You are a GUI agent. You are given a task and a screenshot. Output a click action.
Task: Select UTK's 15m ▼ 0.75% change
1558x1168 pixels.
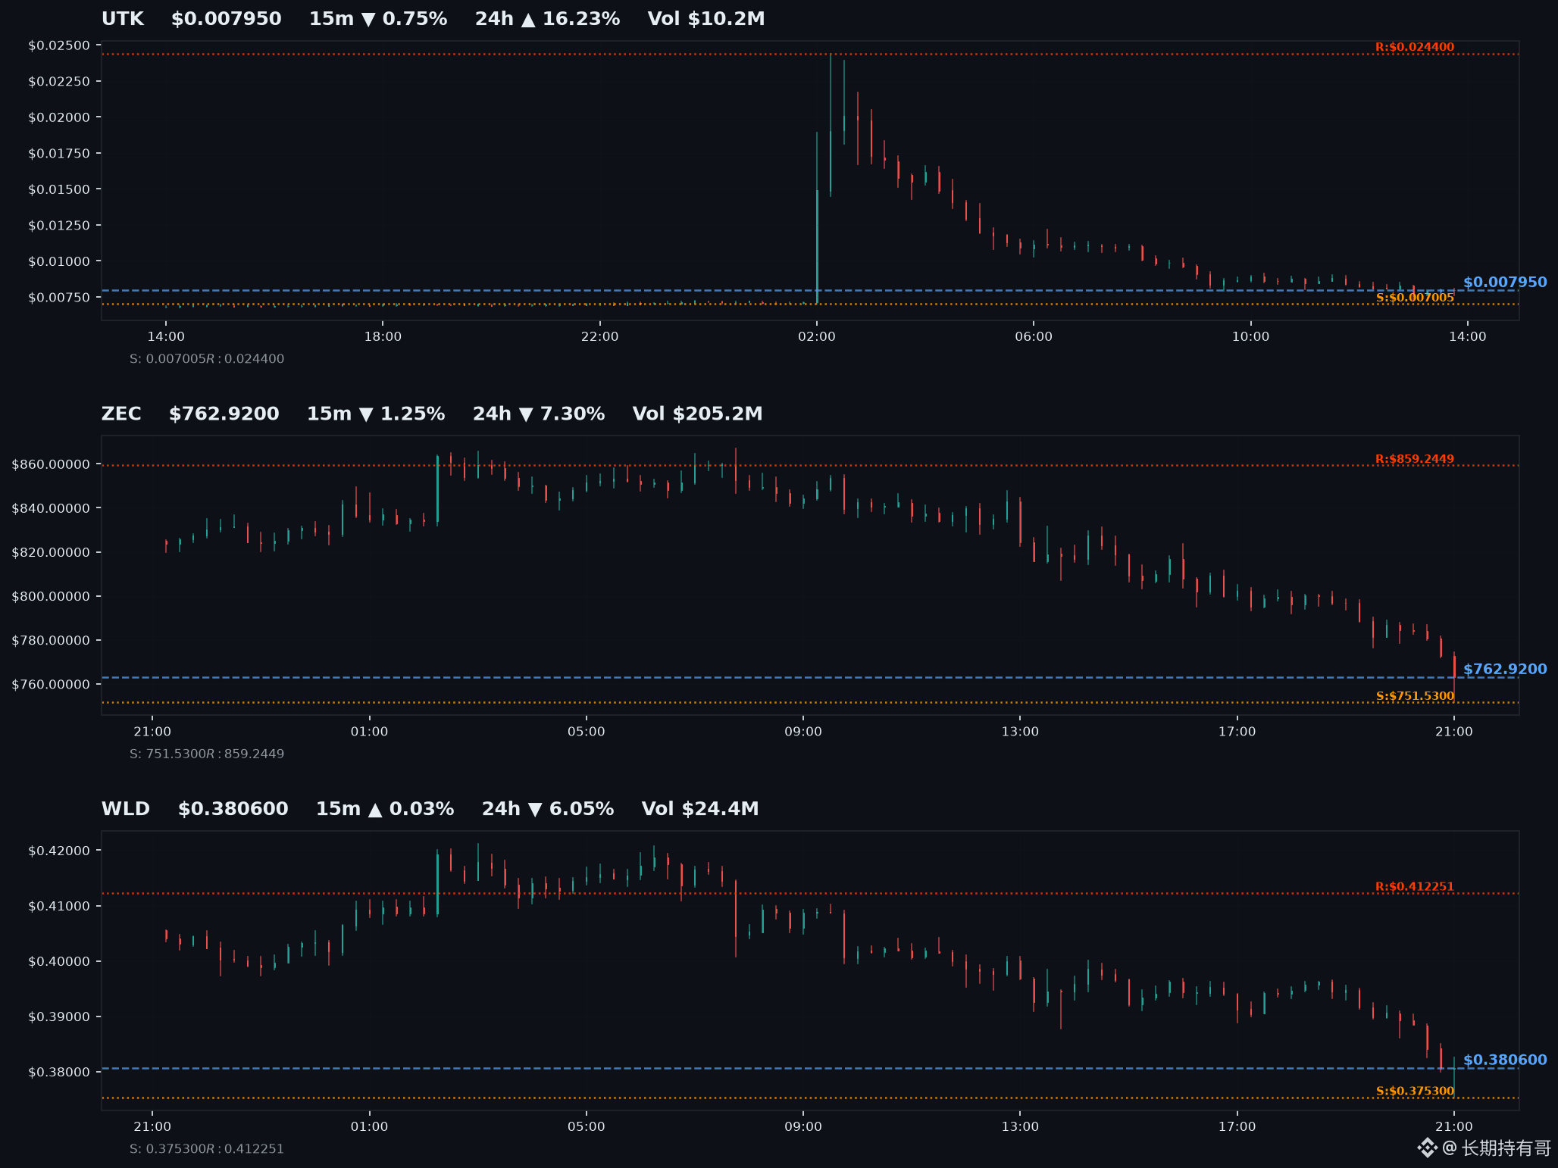378,19
